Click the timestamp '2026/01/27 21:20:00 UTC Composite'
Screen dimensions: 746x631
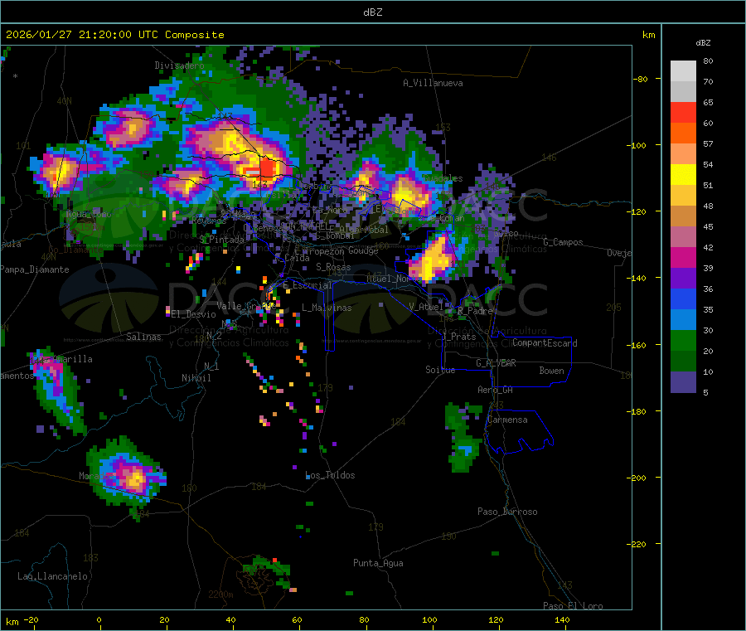coord(114,35)
